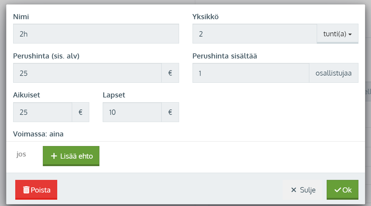Click the osallistujaa suffix label
Viewport: 371px width, 206px height.
[x=334, y=73]
